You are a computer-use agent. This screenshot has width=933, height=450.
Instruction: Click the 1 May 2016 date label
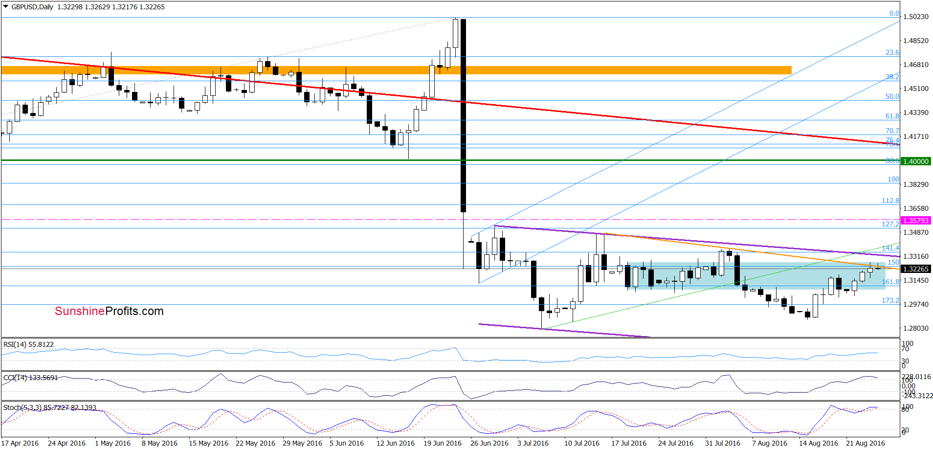113,443
